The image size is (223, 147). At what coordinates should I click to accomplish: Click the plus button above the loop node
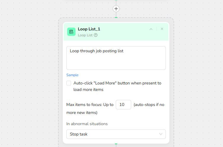coord(116,9)
